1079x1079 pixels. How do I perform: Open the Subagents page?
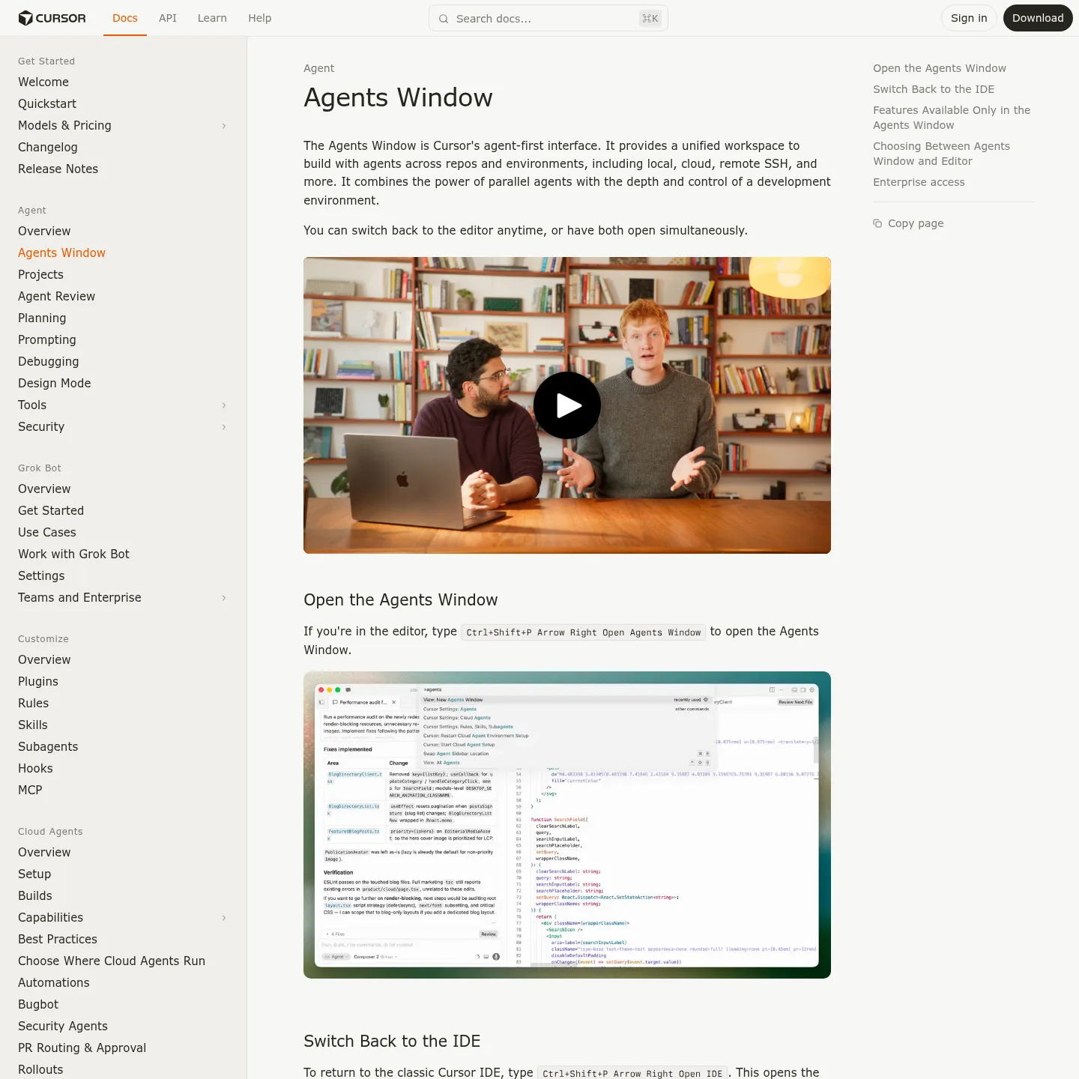(48, 747)
